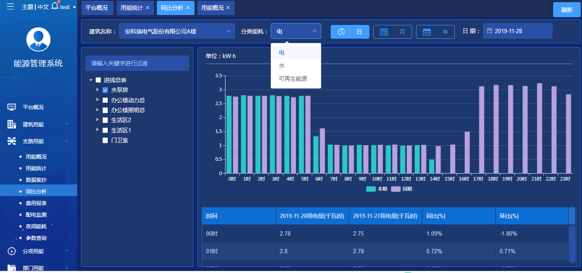Click the 2019-11-28 date input
Image resolution: width=582 pixels, height=273 pixels.
[x=518, y=31]
